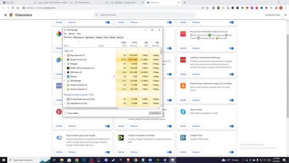Collapse Task Manager with Fewer details

click(71, 113)
